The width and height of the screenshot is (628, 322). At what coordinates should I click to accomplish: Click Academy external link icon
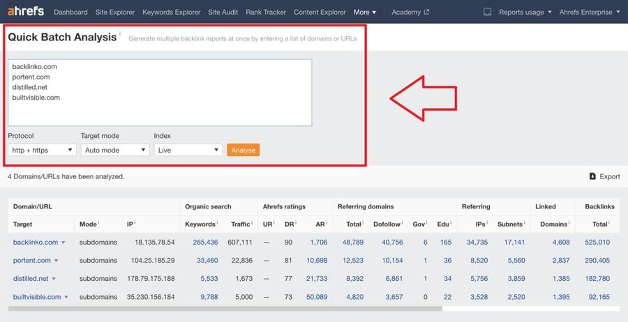click(x=426, y=12)
